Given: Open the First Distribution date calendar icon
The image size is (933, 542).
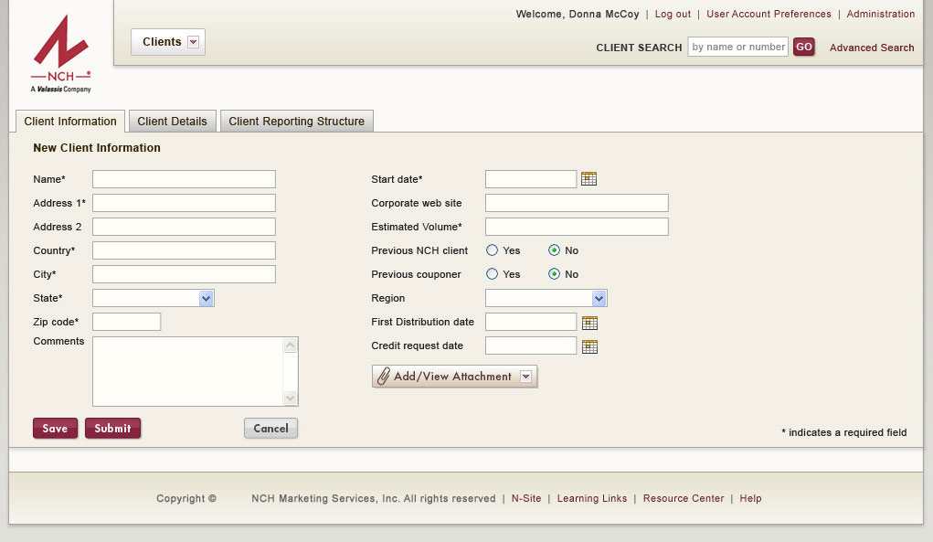Looking at the screenshot, I should click(x=589, y=323).
